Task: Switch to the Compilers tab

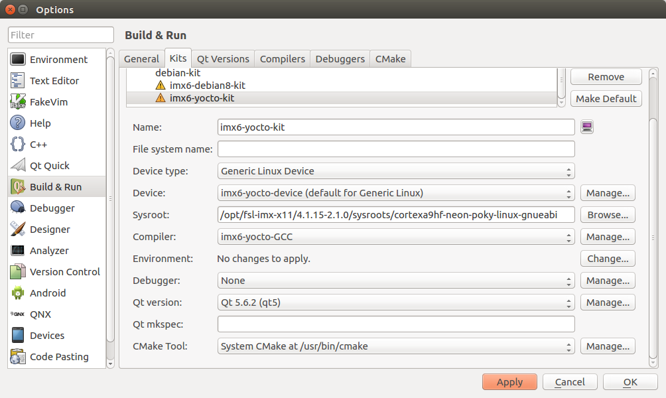Action: tap(282, 59)
